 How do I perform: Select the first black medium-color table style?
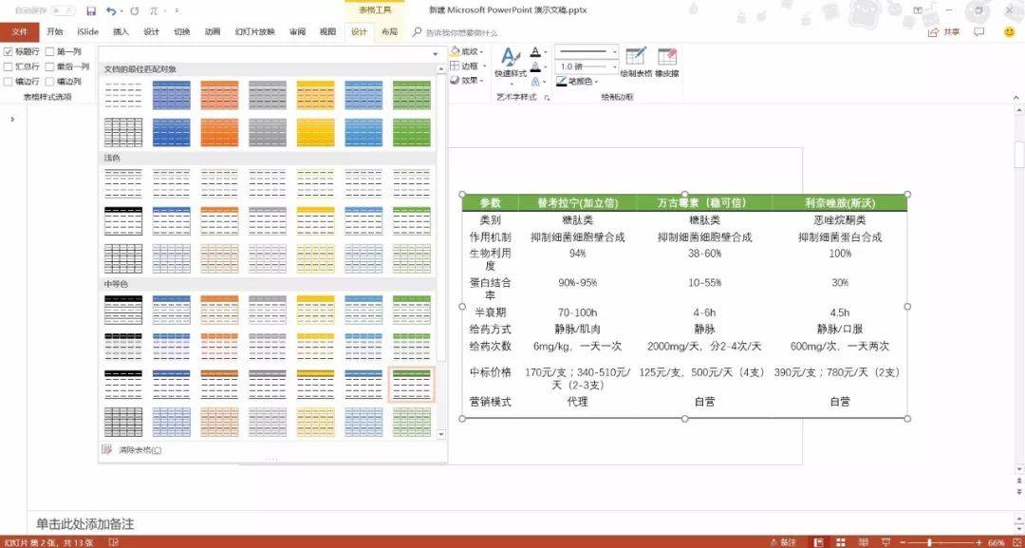click(123, 310)
